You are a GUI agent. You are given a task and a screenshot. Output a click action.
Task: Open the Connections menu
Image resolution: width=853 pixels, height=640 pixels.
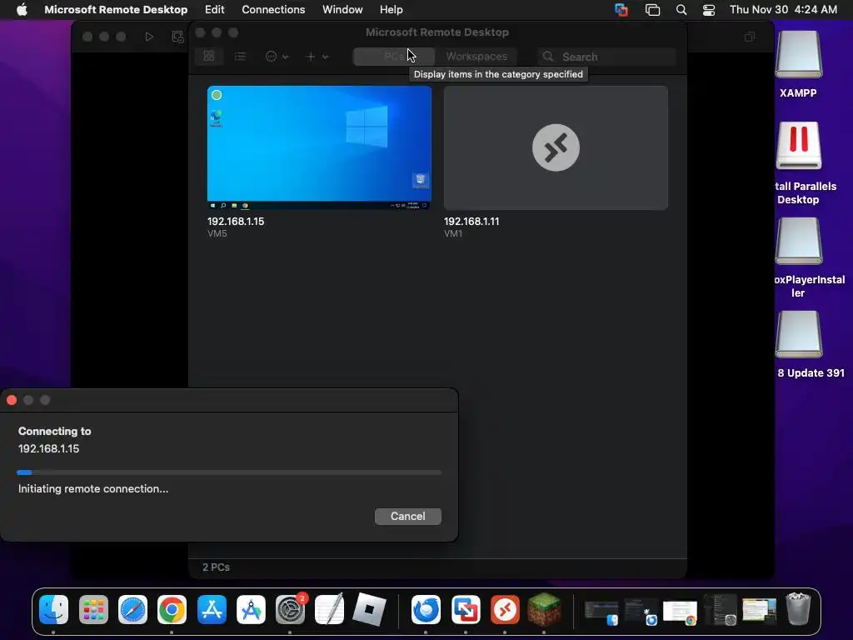[273, 9]
